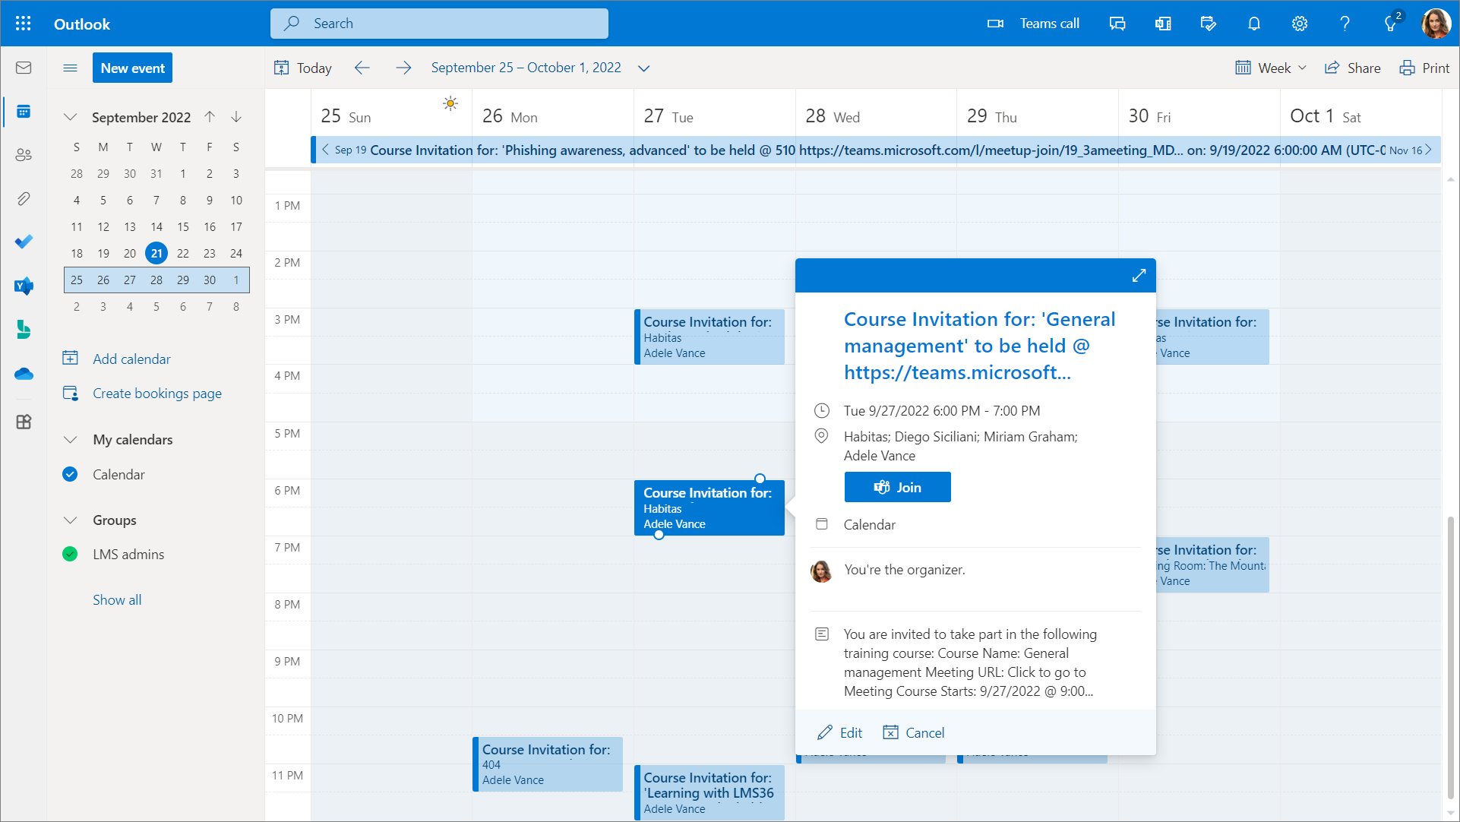Toggle the LMS admins group calendar
Viewport: 1460px width, 822px height.
(x=70, y=555)
